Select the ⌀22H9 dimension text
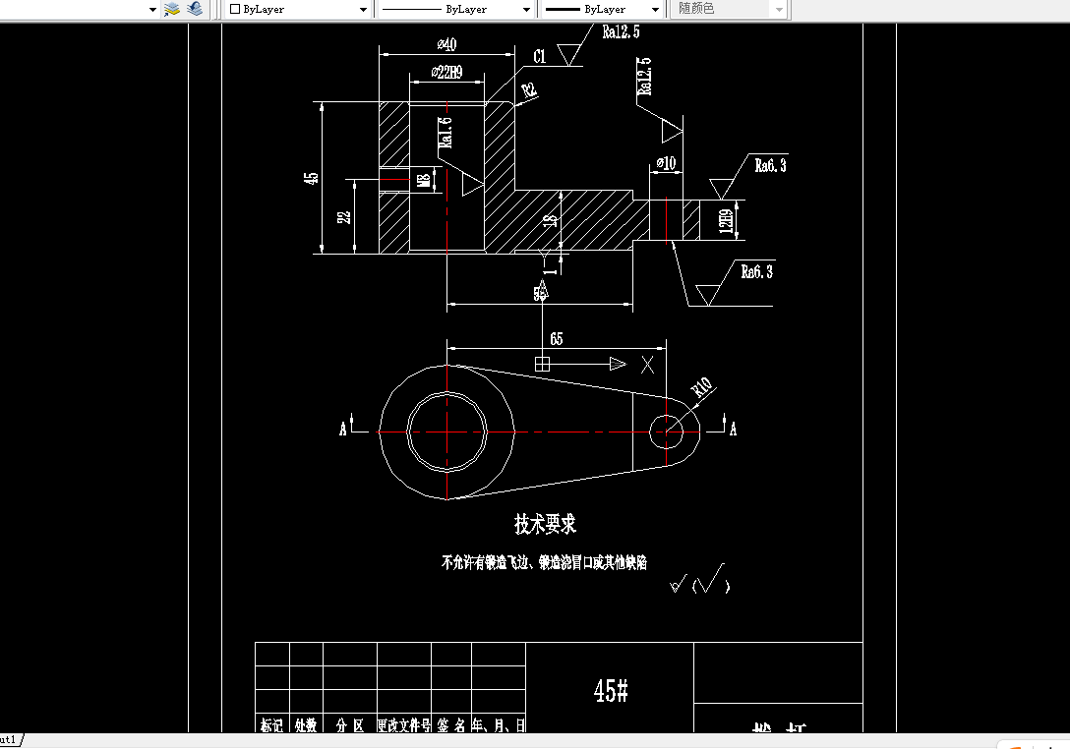Screen dimensions: 1070x749 tap(446, 72)
